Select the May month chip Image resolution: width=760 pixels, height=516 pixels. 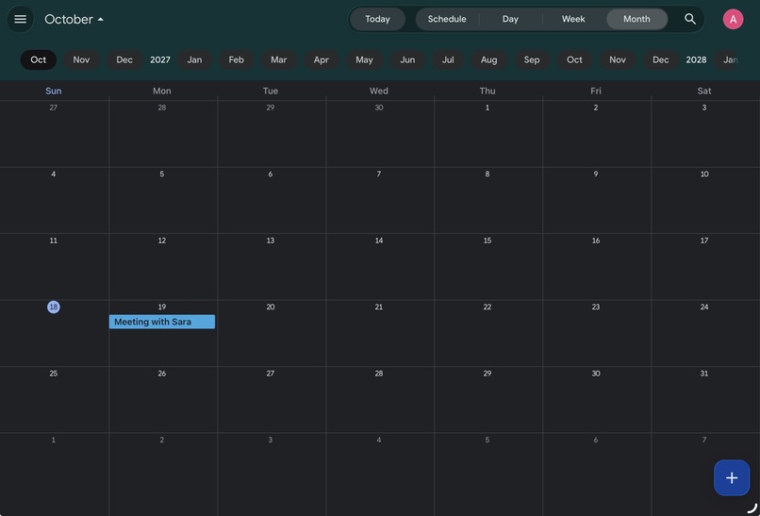click(364, 59)
